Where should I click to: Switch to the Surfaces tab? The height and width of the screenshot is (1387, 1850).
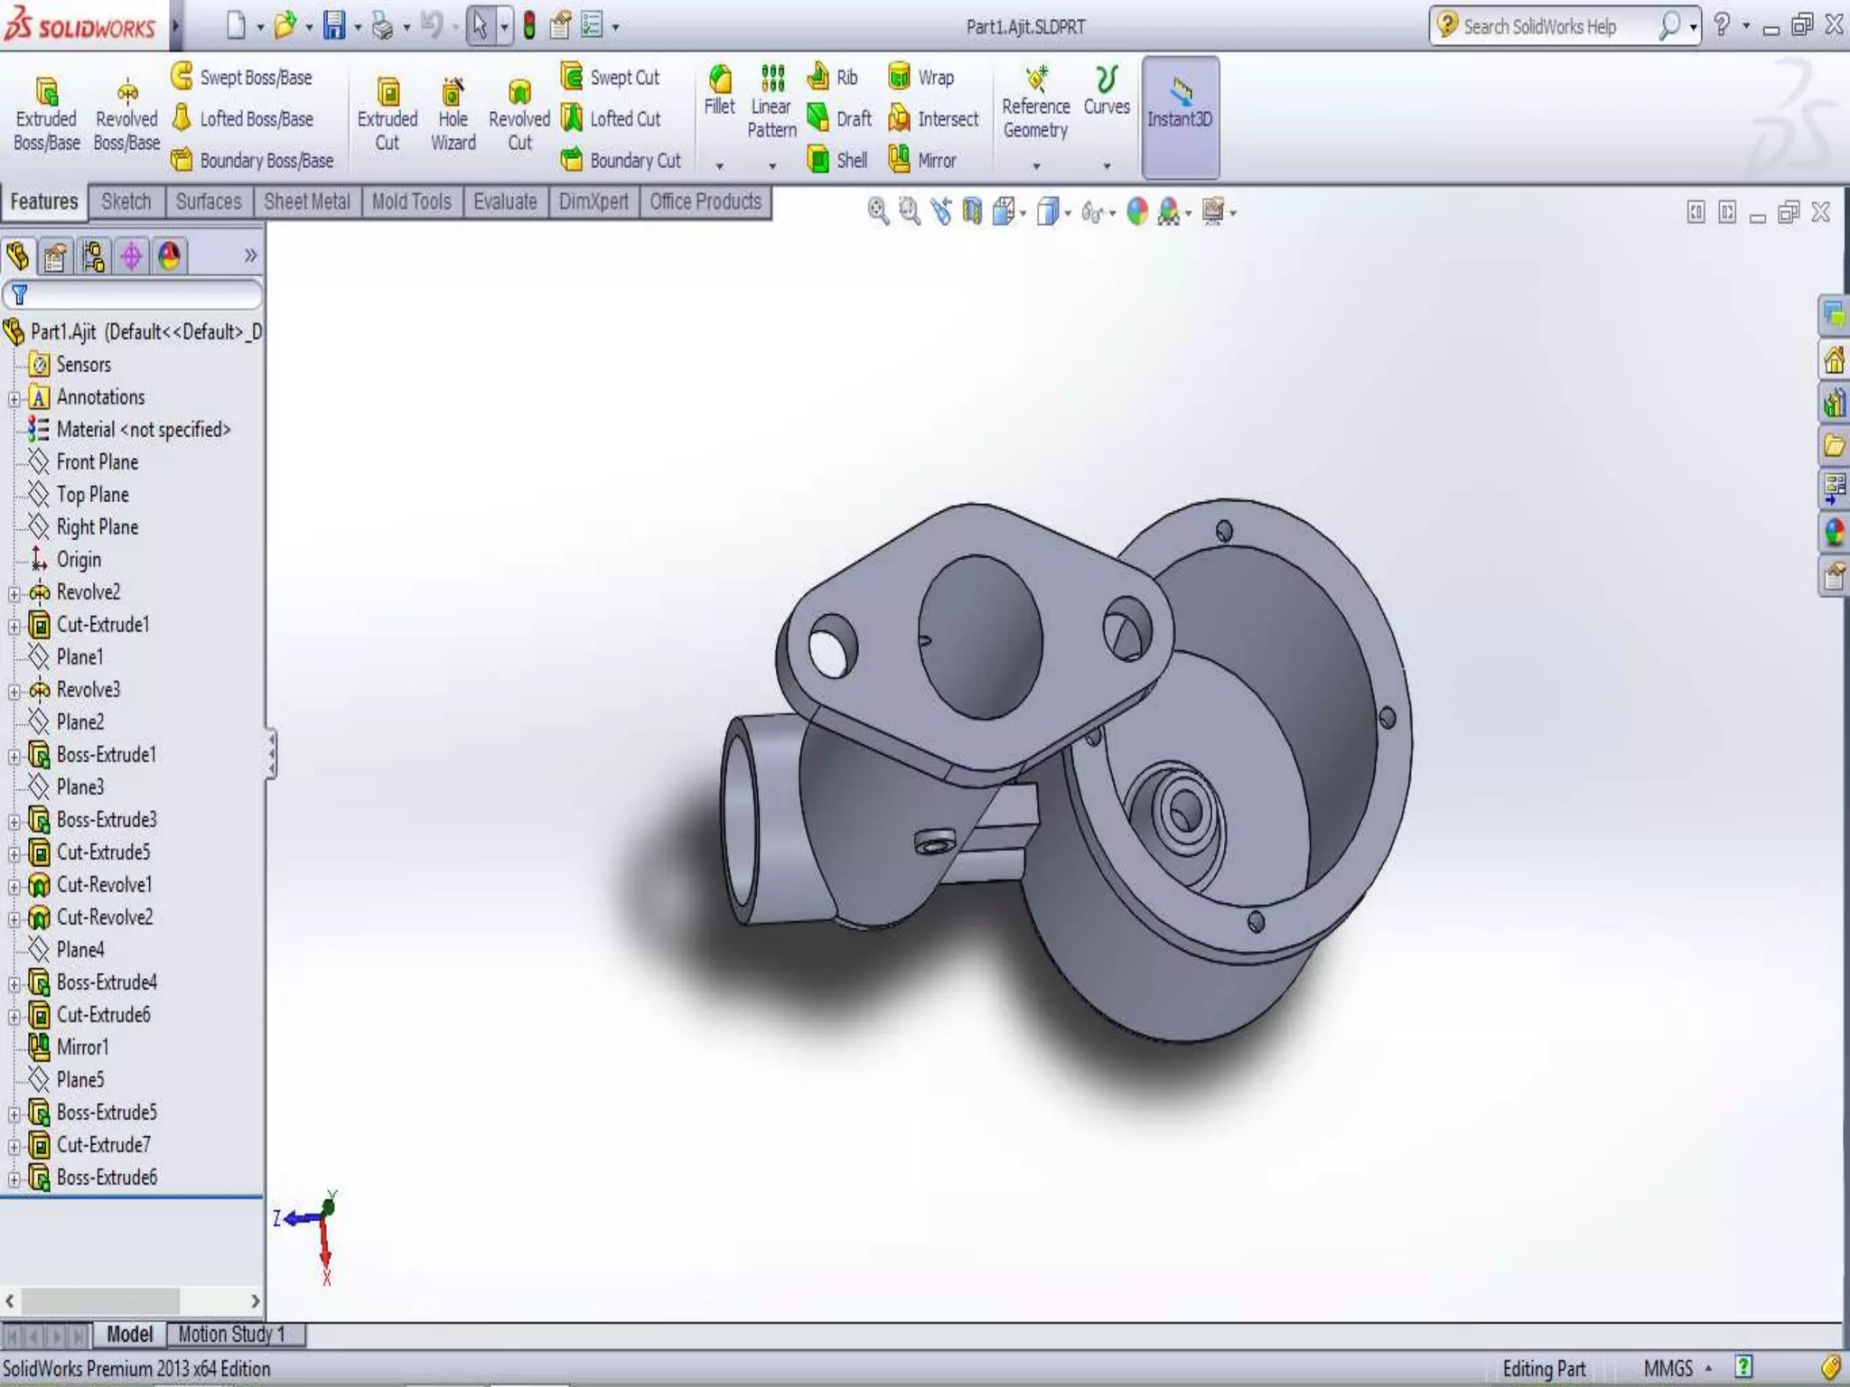[x=209, y=201]
